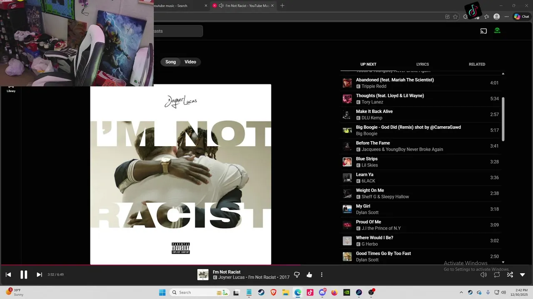The height and width of the screenshot is (299, 533).
Task: Select the I'm Not Racist browser tab
Action: point(243,6)
